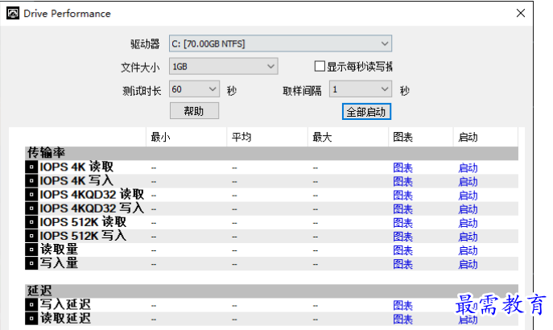Open 图表 link for IOPS 4K 写入

point(402,182)
